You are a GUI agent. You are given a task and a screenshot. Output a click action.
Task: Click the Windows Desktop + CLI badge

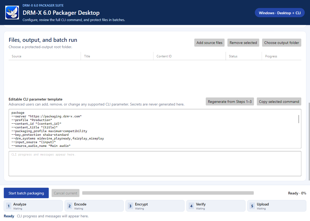[x=280, y=13]
